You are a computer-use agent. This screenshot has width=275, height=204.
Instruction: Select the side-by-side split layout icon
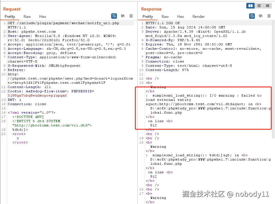pos(251,6)
